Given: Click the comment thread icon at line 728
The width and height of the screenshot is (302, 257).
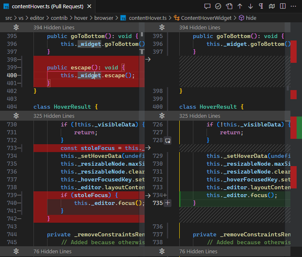Looking at the screenshot, I should pos(168,140).
